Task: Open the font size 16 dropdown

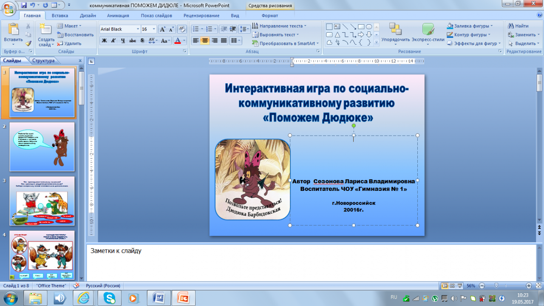Action: point(155,29)
